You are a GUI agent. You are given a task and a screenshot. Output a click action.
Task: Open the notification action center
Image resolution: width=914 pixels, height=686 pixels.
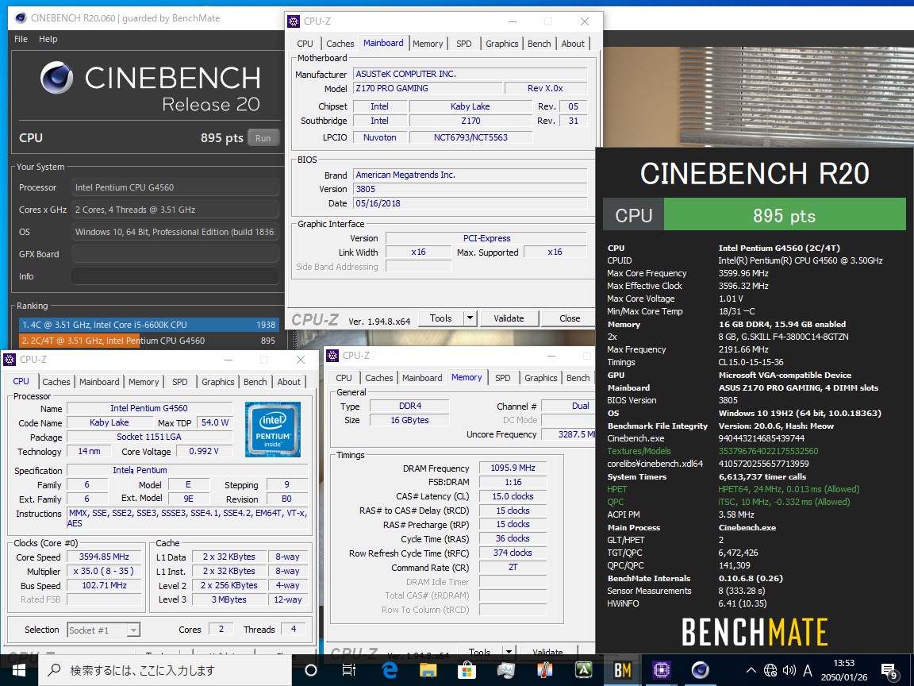tap(889, 671)
